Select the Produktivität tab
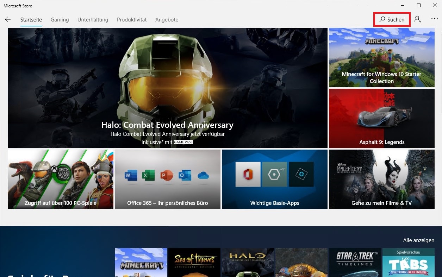Screen dimensions: 442x277 pos(132,20)
